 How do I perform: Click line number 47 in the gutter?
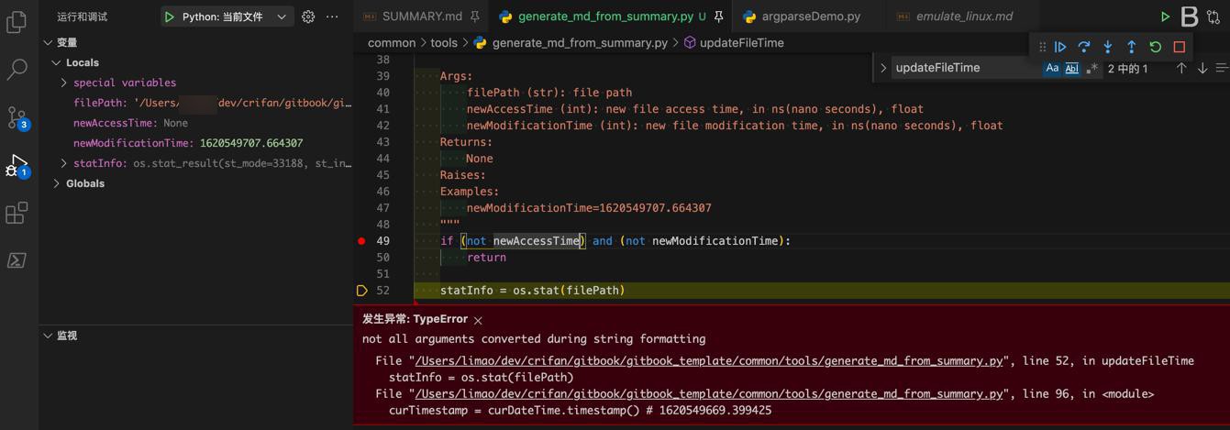pyautogui.click(x=382, y=208)
